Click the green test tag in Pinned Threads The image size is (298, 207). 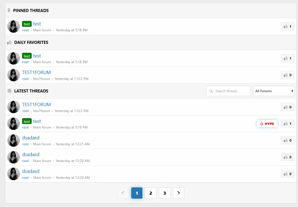pyautogui.click(x=27, y=24)
